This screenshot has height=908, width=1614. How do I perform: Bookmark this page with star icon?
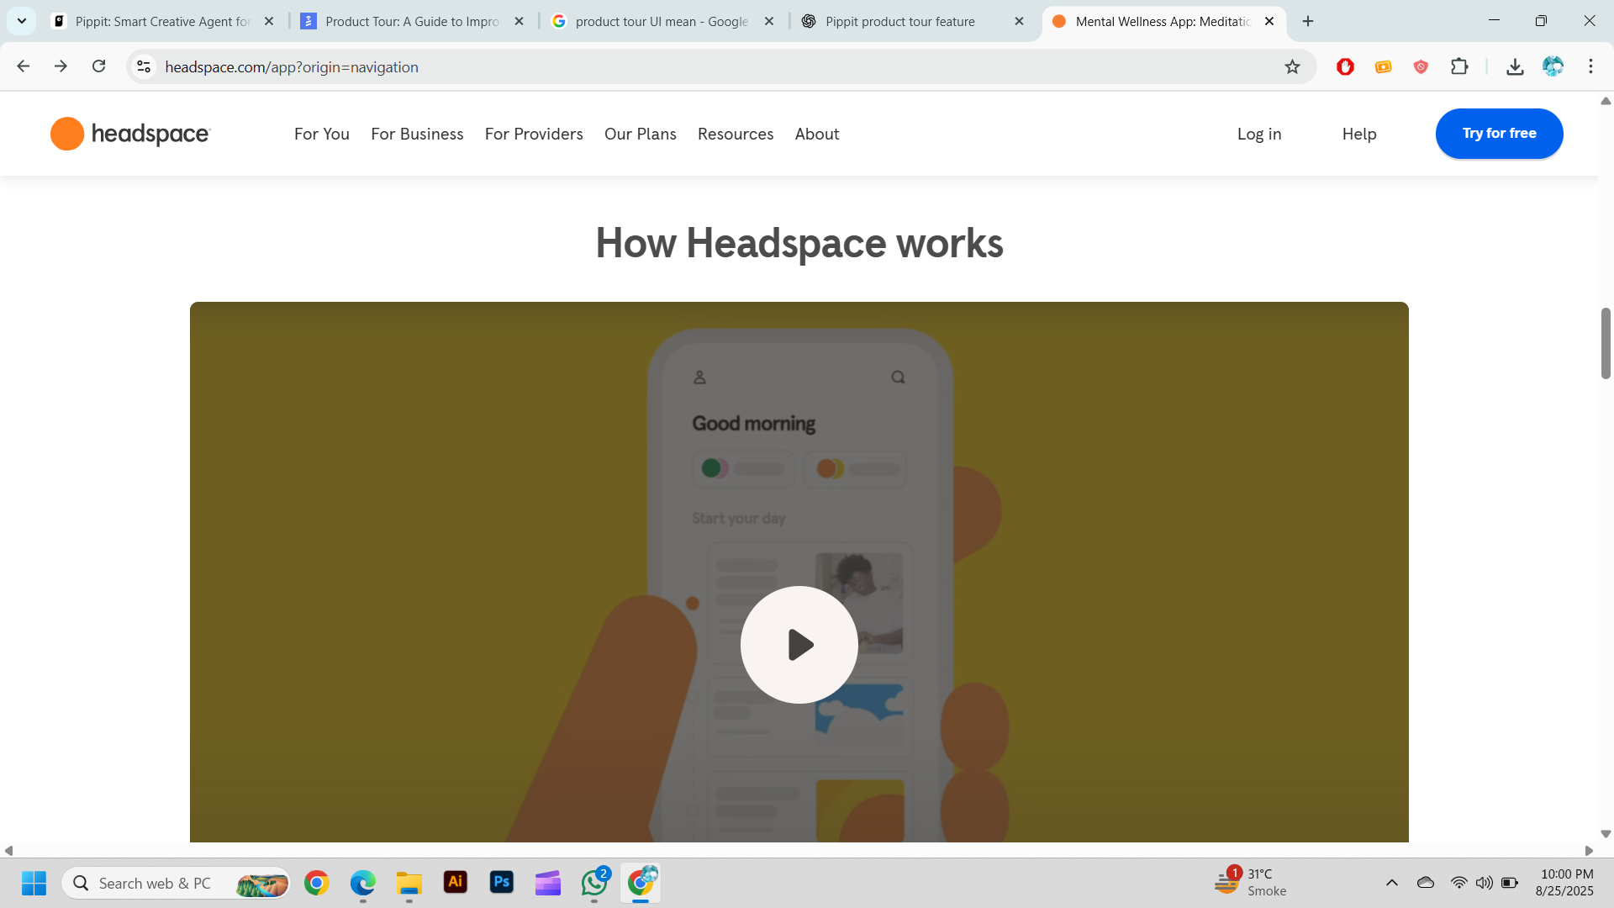pyautogui.click(x=1292, y=66)
